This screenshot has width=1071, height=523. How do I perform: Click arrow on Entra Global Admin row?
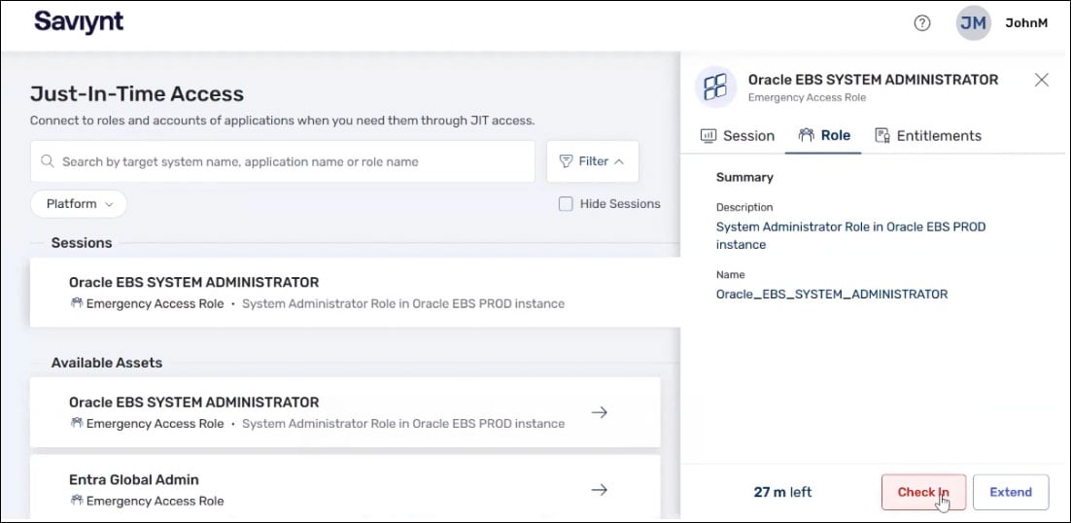click(x=600, y=489)
